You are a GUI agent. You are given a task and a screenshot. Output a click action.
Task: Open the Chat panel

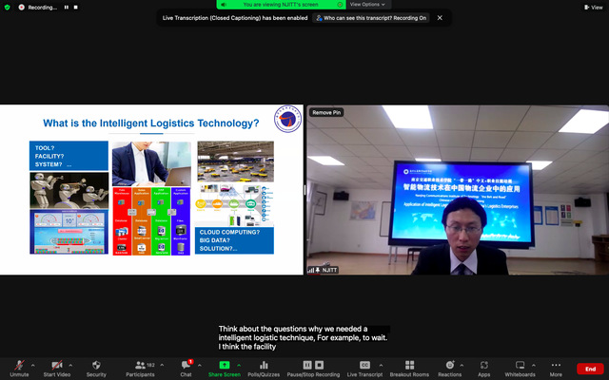pyautogui.click(x=186, y=367)
